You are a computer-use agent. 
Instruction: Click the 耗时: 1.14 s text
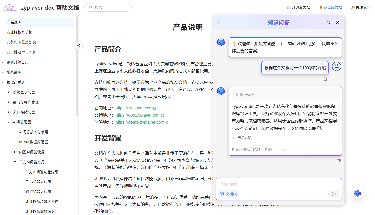pos(275,150)
